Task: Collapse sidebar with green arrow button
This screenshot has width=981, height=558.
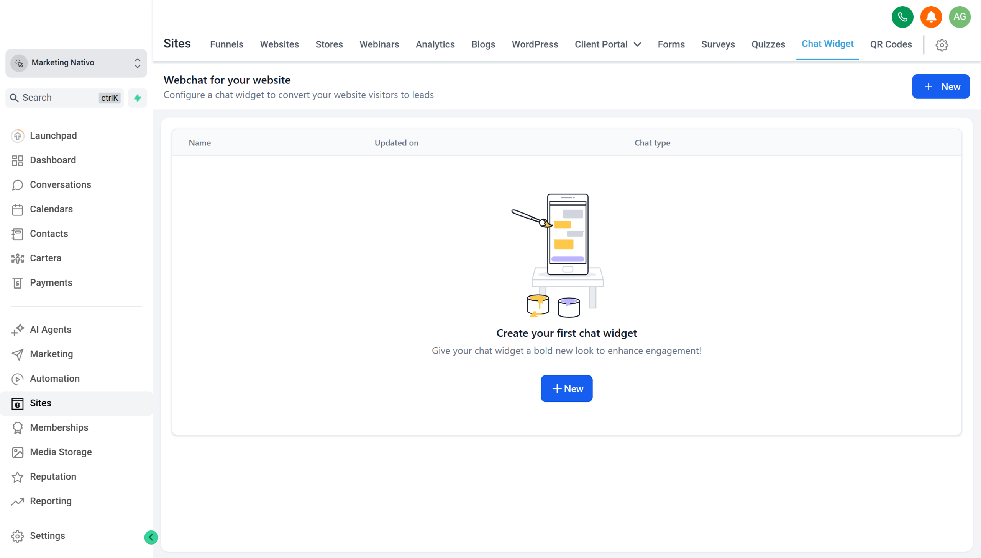Action: pyautogui.click(x=151, y=537)
